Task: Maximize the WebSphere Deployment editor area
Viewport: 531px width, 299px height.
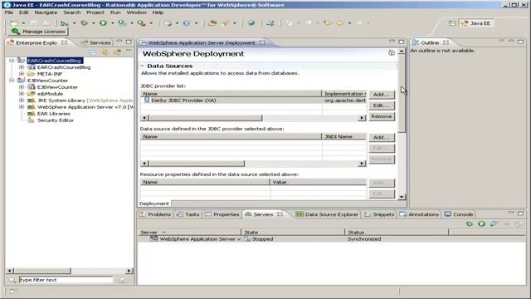Action: tap(402, 42)
